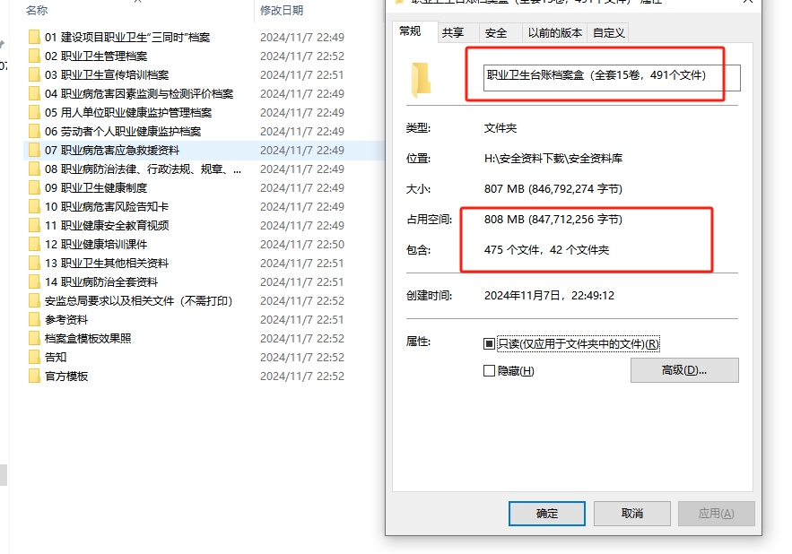Open the 安全 tab
The width and height of the screenshot is (792, 554).
(x=495, y=33)
